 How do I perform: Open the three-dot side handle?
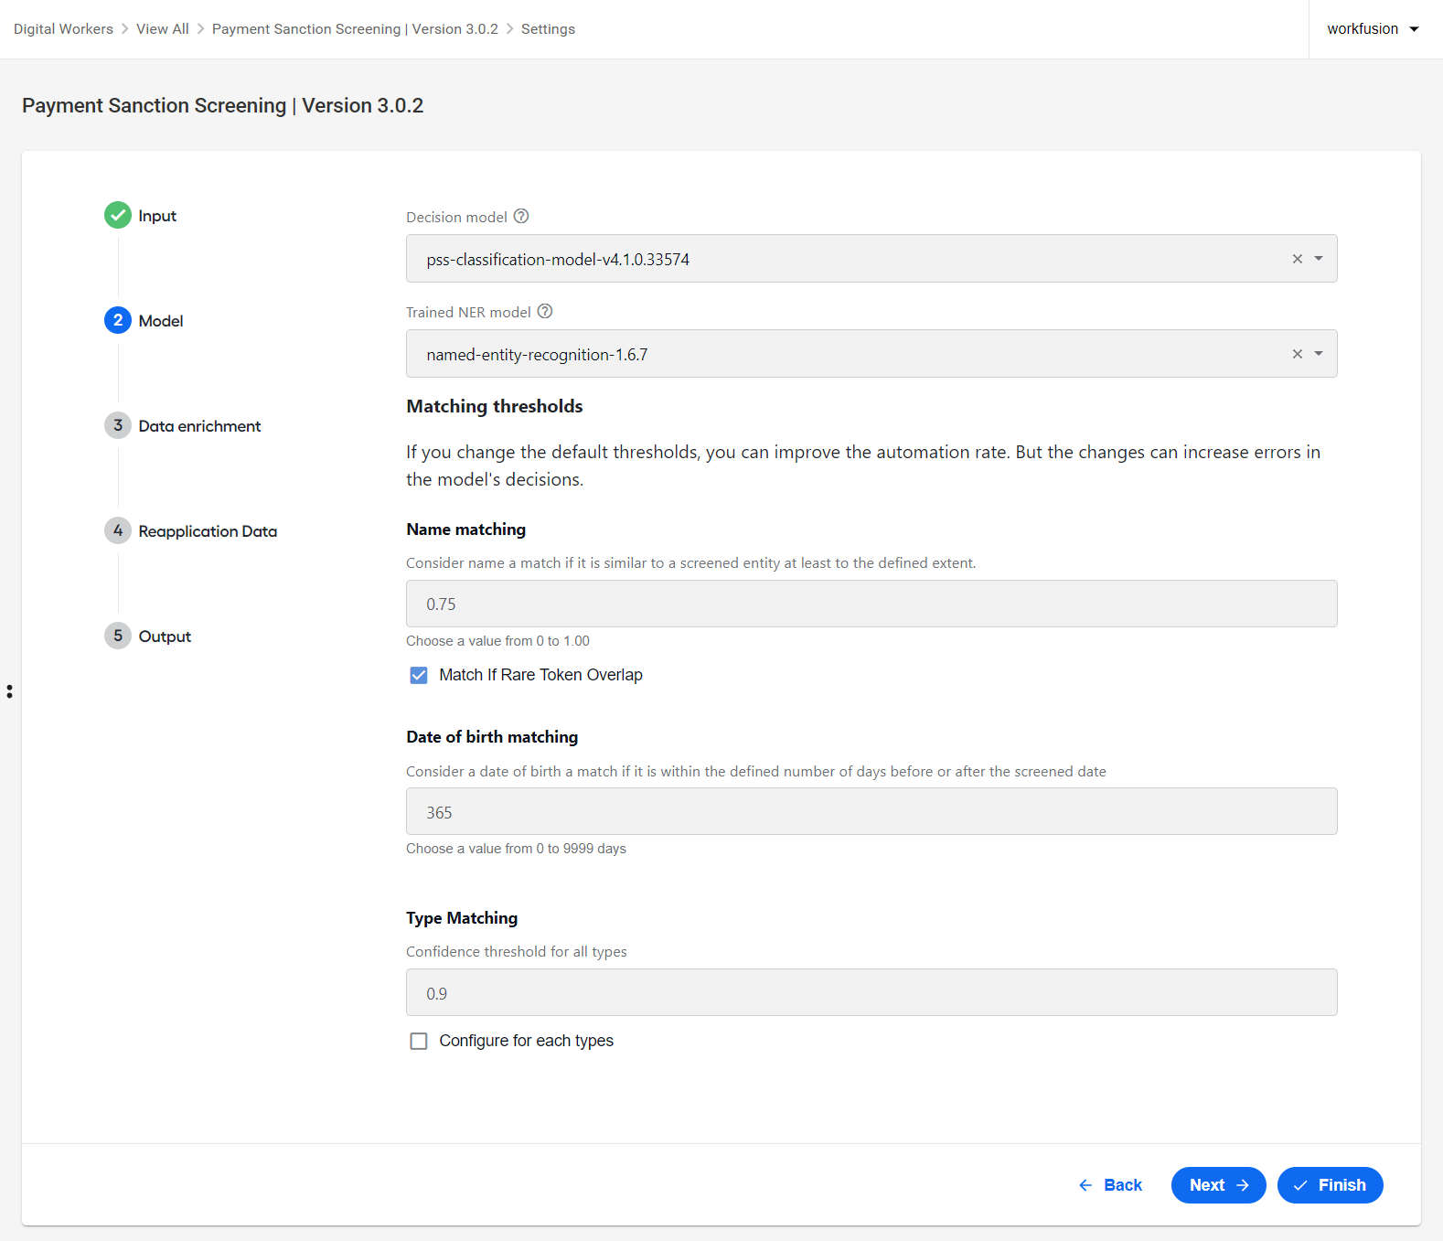tap(9, 691)
